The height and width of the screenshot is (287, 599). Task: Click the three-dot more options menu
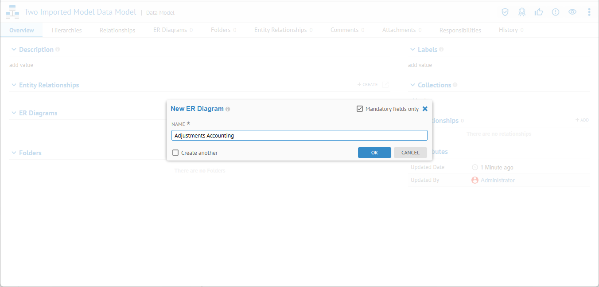click(589, 12)
